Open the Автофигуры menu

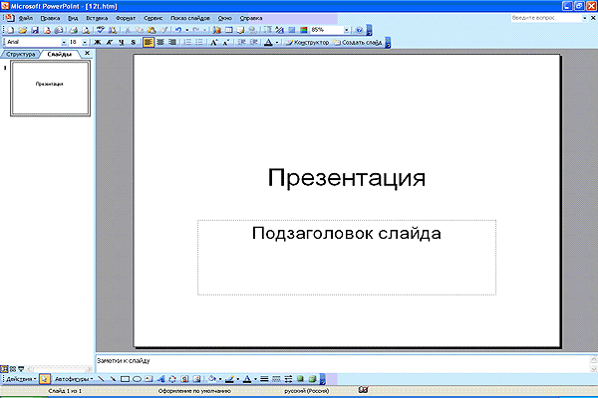(73, 379)
